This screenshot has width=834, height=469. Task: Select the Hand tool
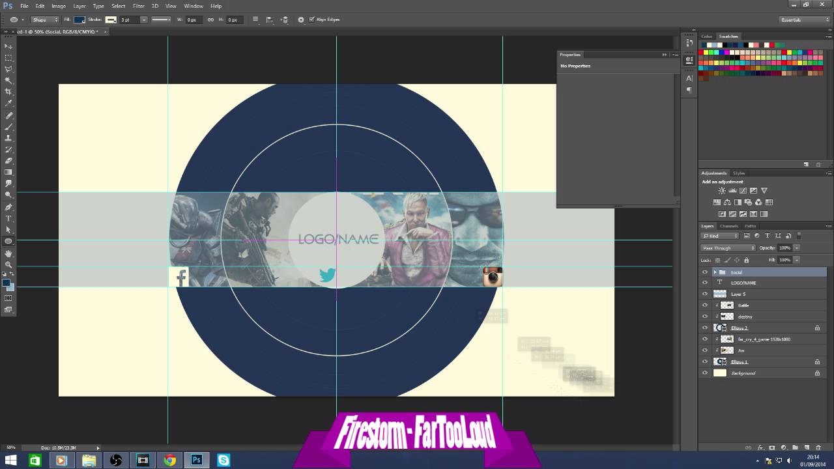pyautogui.click(x=8, y=253)
